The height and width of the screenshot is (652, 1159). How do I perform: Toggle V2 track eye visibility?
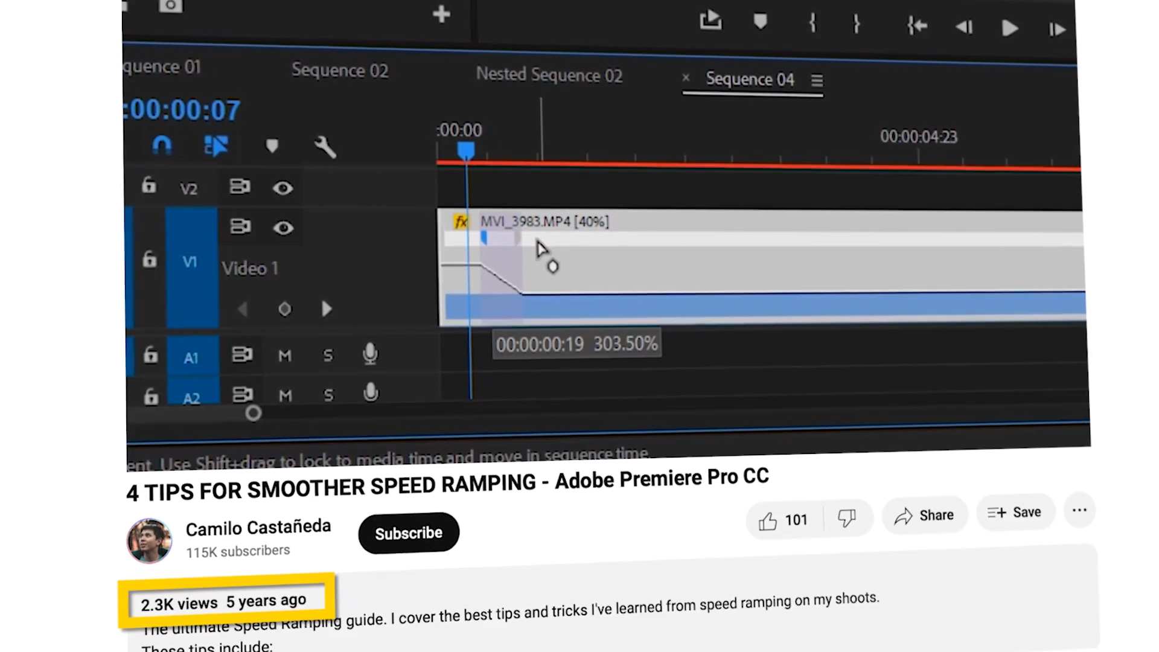click(x=283, y=188)
